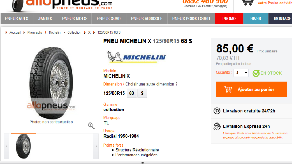Click the Michelin brand logo

pyautogui.click(x=137, y=57)
